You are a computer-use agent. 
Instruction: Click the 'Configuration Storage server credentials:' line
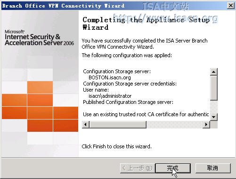coord(130,84)
